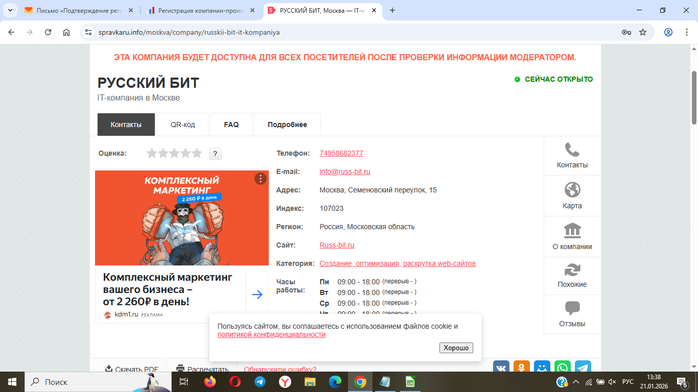Rate the company five stars

click(x=197, y=153)
